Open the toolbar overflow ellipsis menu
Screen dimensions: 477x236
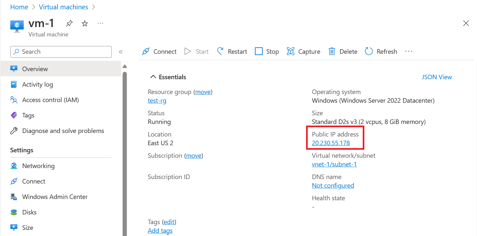click(x=409, y=52)
